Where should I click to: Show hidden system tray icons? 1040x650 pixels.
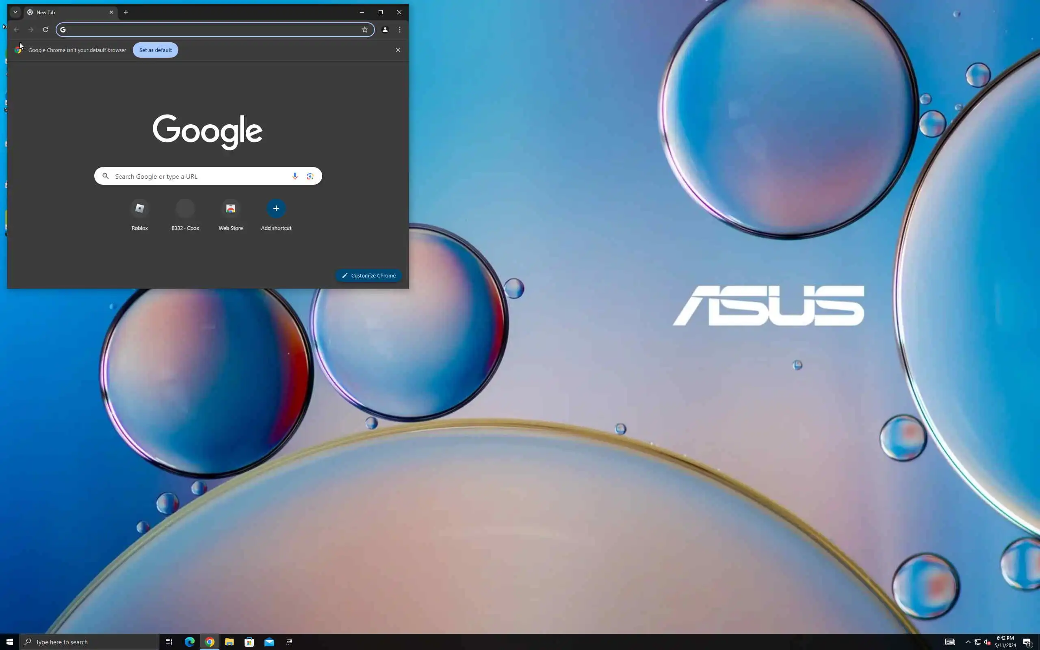tap(968, 642)
